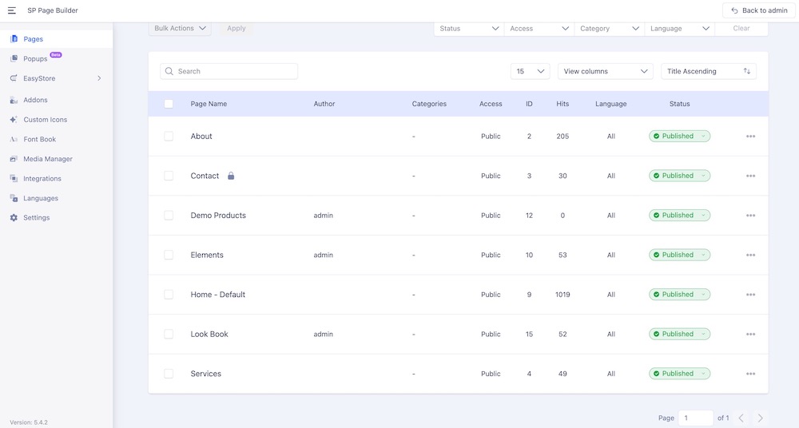799x428 pixels.
Task: Change Elements page Published status dropdown
Action: [x=679, y=255]
